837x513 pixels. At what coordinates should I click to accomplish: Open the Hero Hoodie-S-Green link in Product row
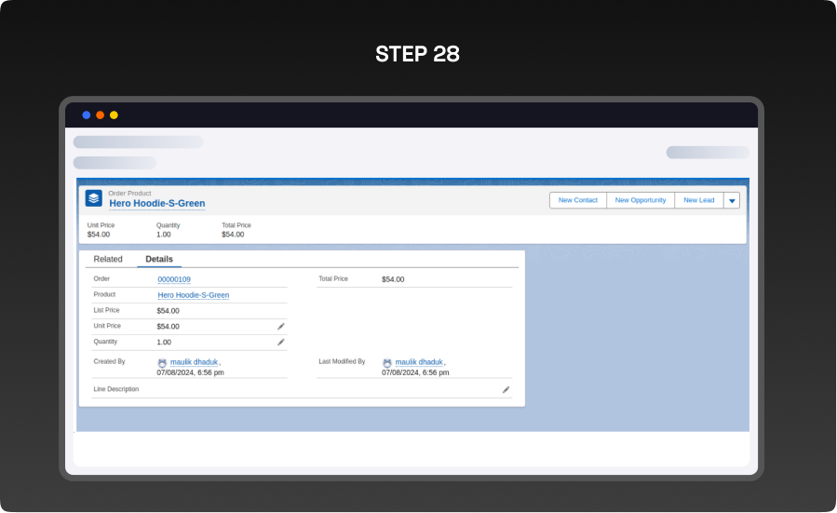pyautogui.click(x=193, y=295)
